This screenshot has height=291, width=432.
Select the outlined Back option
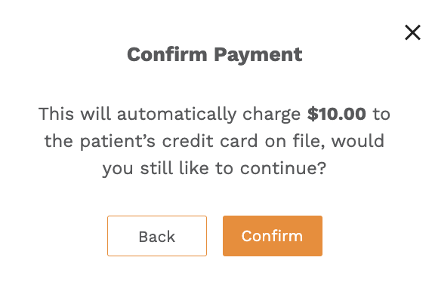(157, 236)
